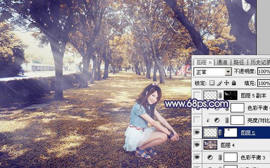Click the 亮度/对比 adjustment layer icon
This screenshot has width=270, height=168.
coord(217,120)
